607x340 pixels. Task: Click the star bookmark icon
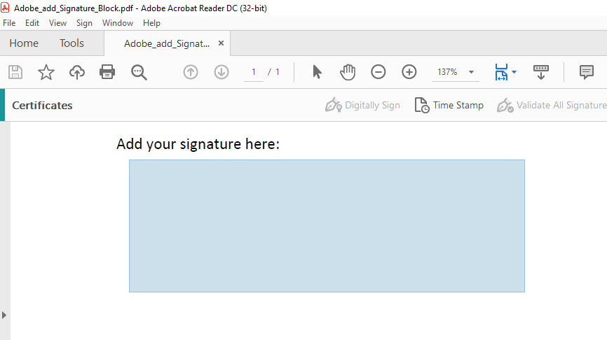point(46,72)
